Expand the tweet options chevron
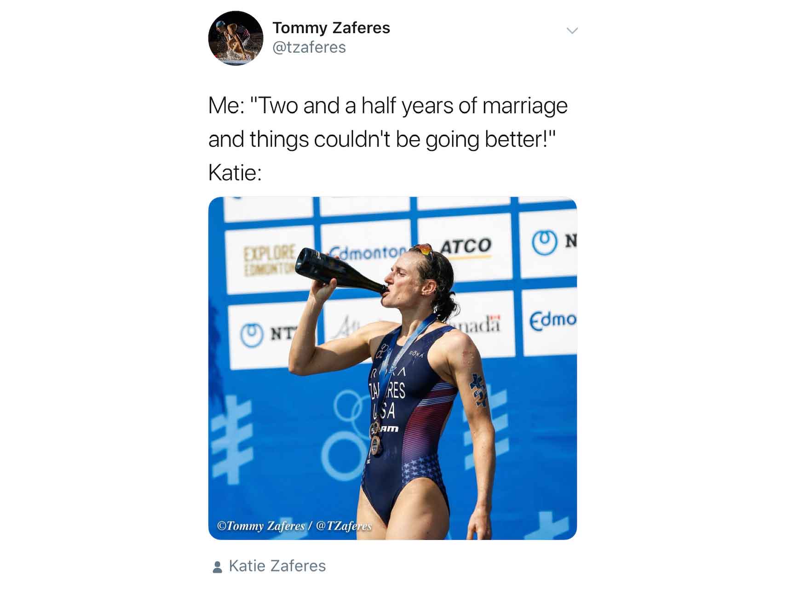The height and width of the screenshot is (595, 794). coord(572,31)
